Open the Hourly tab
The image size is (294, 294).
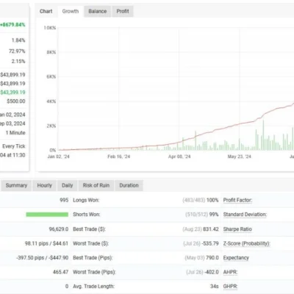point(45,185)
